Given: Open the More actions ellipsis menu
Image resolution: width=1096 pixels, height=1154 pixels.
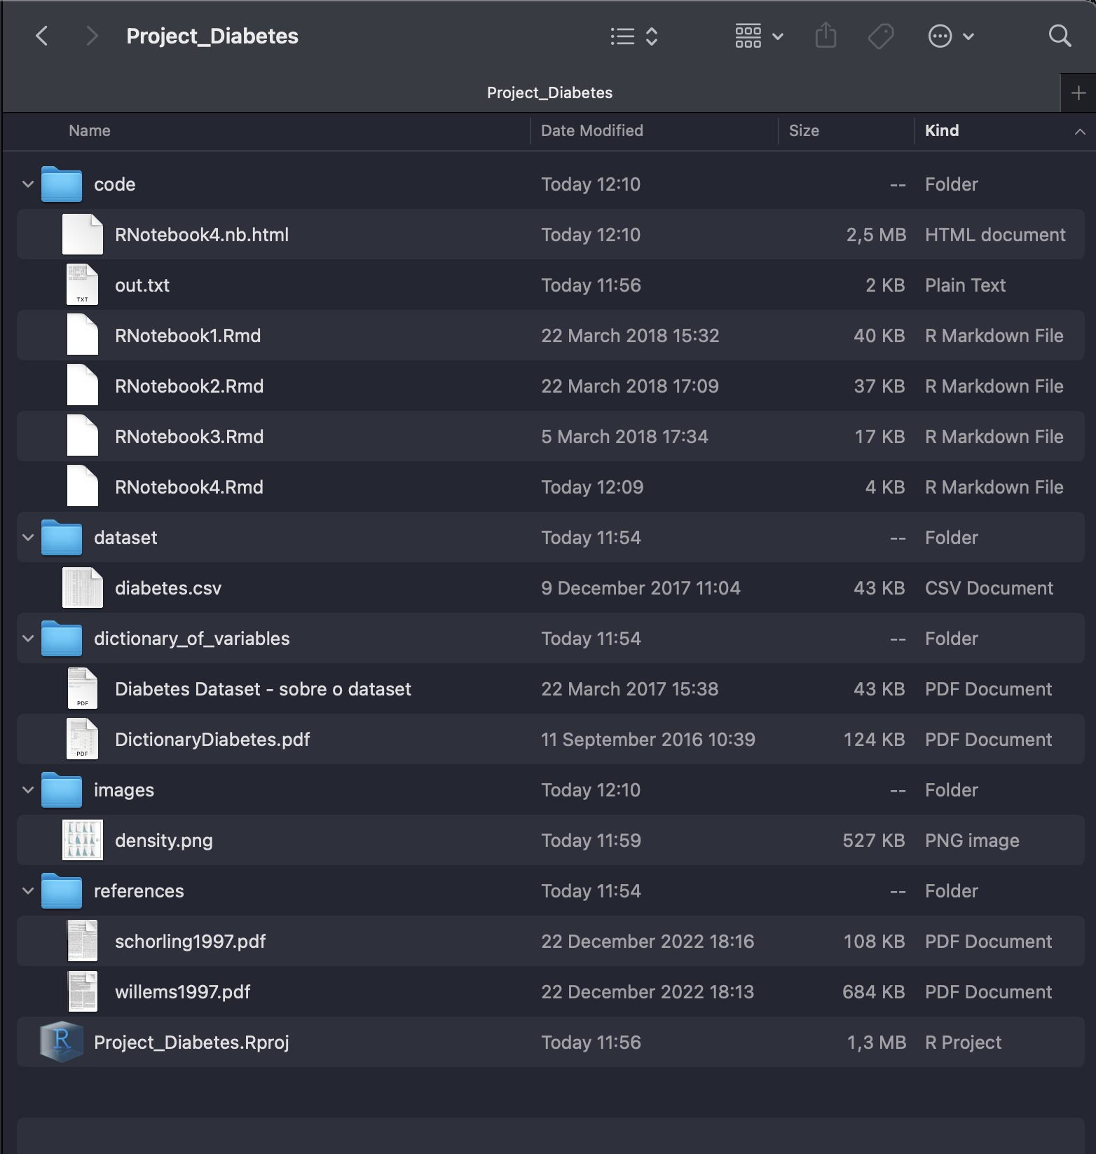Looking at the screenshot, I should (950, 36).
